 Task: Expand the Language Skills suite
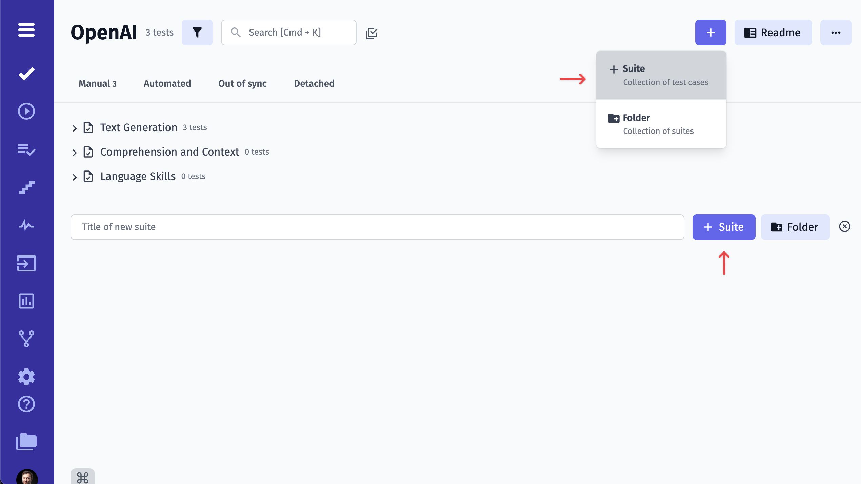click(x=75, y=177)
